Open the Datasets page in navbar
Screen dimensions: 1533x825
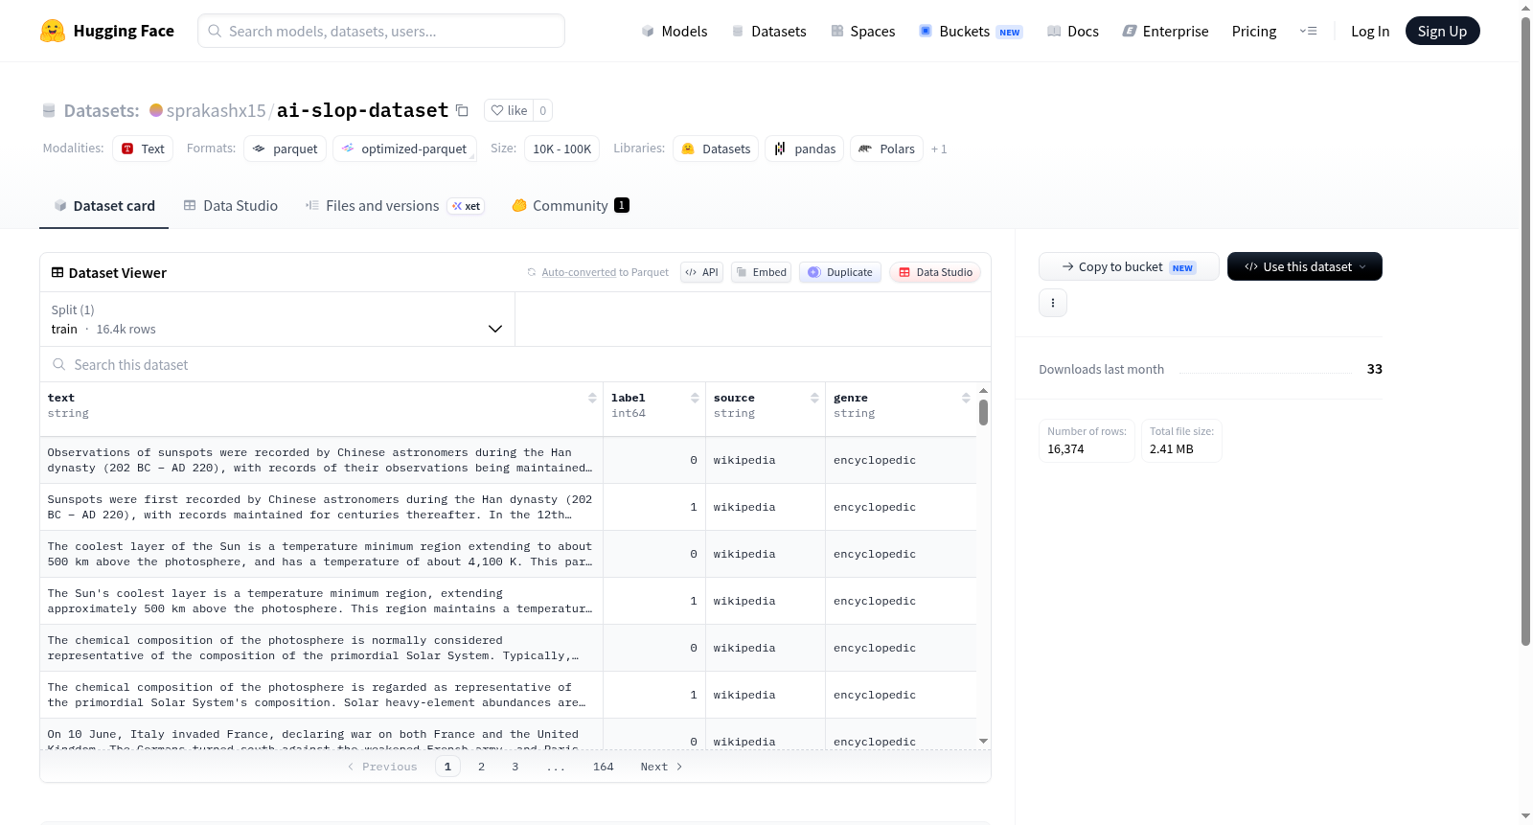click(x=769, y=31)
